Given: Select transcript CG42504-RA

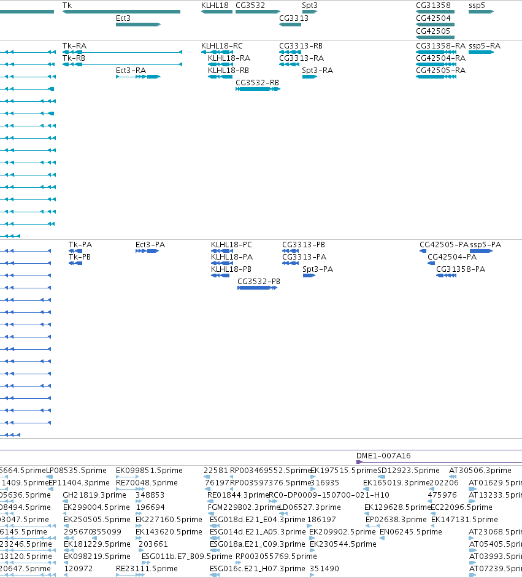Looking at the screenshot, I should pos(436,64).
